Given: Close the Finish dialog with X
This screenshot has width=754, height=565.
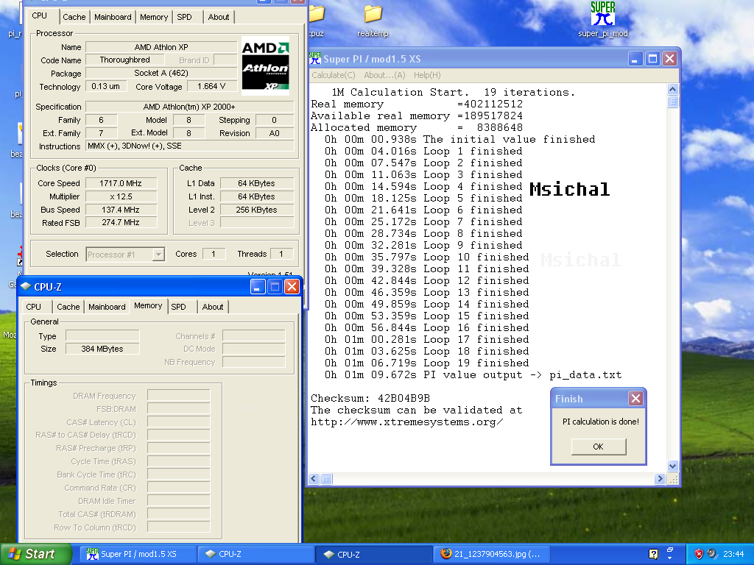Looking at the screenshot, I should [635, 399].
